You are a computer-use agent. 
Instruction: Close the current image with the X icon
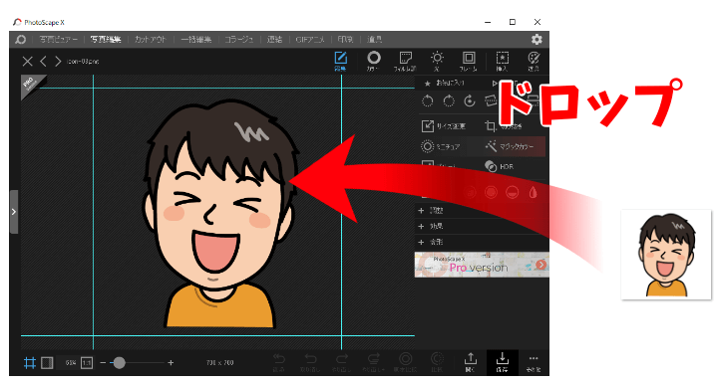(x=28, y=62)
